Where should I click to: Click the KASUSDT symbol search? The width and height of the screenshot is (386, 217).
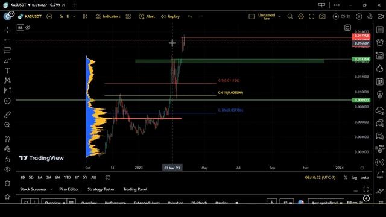click(x=30, y=16)
